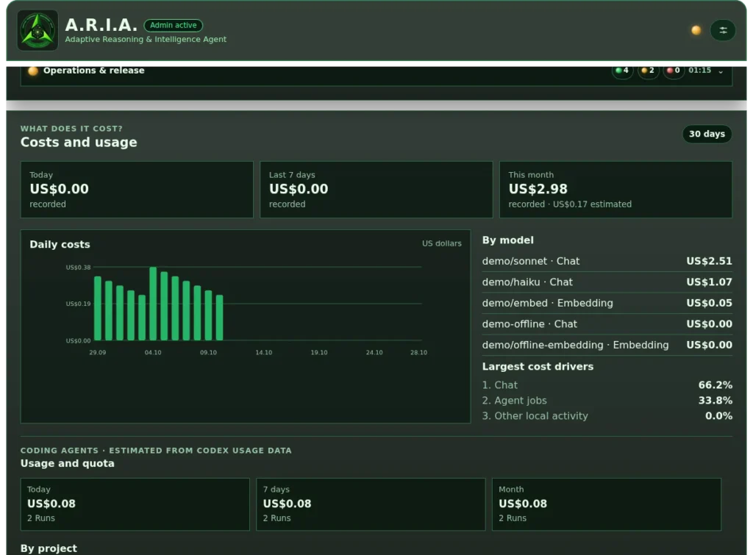The height and width of the screenshot is (555, 753).
Task: Click the "US$1.07" model cost value
Action: point(710,282)
